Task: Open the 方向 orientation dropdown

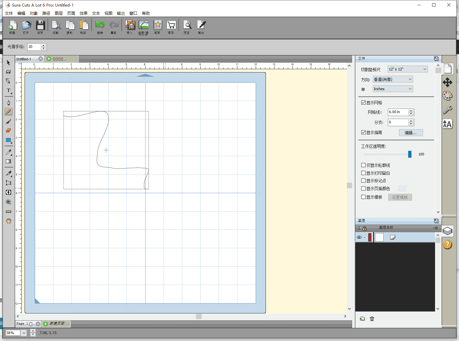Action: tap(393, 79)
